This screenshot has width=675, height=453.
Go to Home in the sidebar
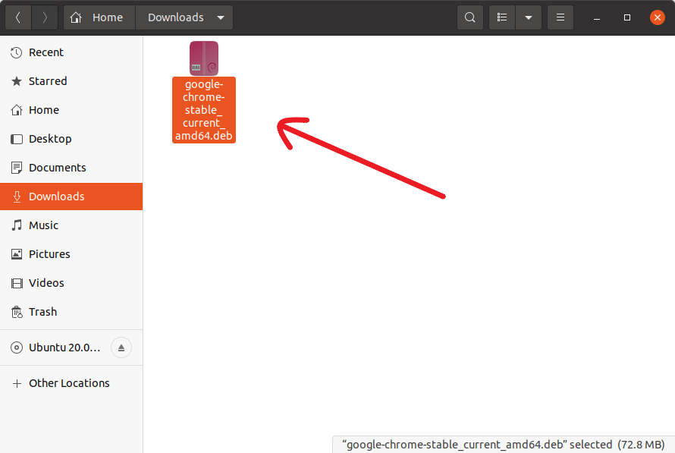coord(71,110)
